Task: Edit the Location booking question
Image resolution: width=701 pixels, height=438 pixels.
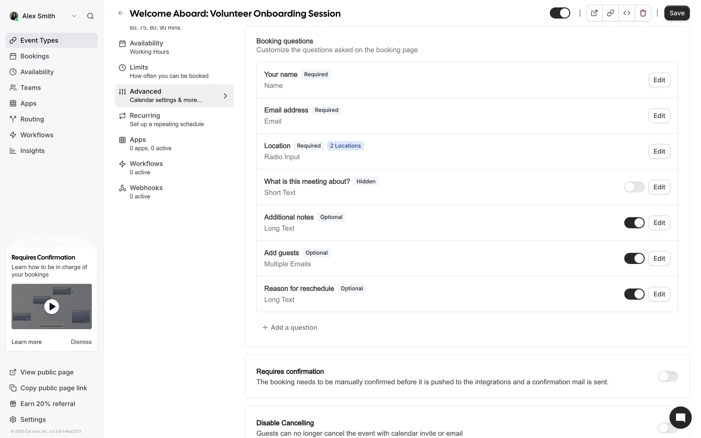Action: click(x=659, y=151)
